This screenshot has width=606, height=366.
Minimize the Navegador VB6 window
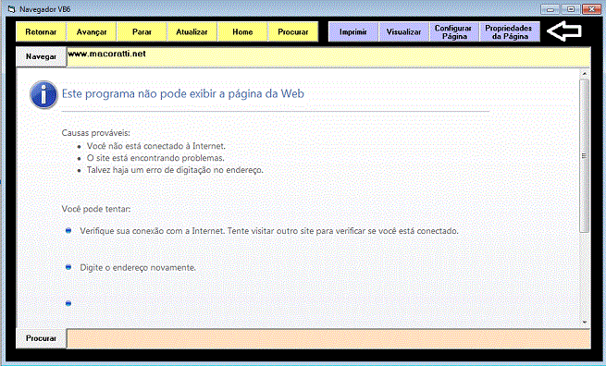(550, 9)
